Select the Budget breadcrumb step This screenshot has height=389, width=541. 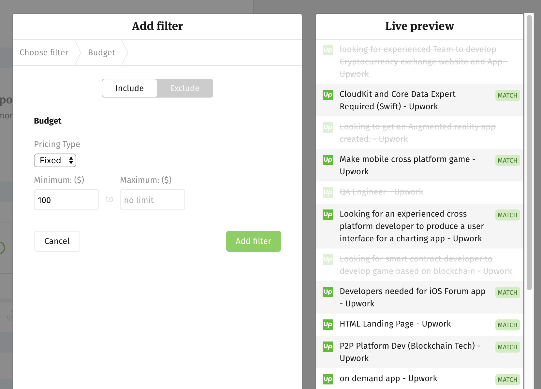pyautogui.click(x=101, y=52)
